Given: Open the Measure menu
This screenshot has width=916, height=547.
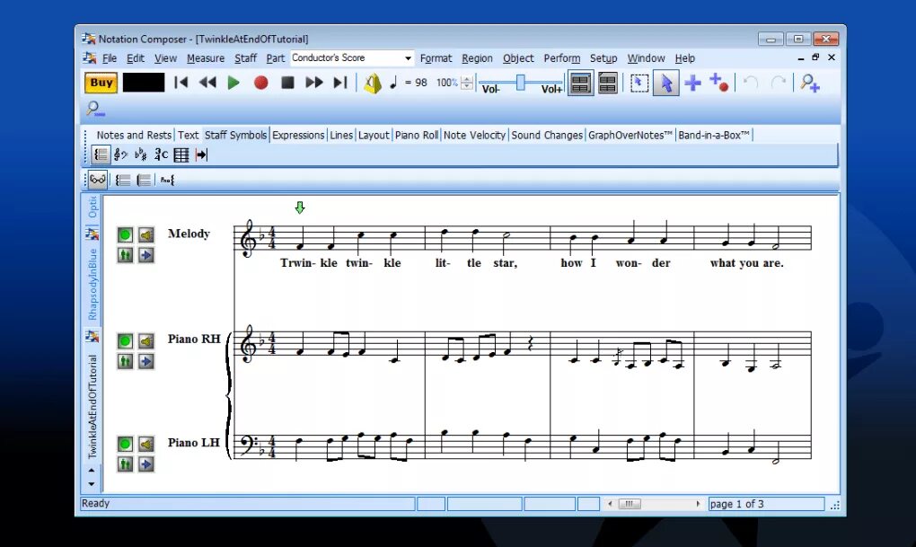Looking at the screenshot, I should tap(206, 57).
